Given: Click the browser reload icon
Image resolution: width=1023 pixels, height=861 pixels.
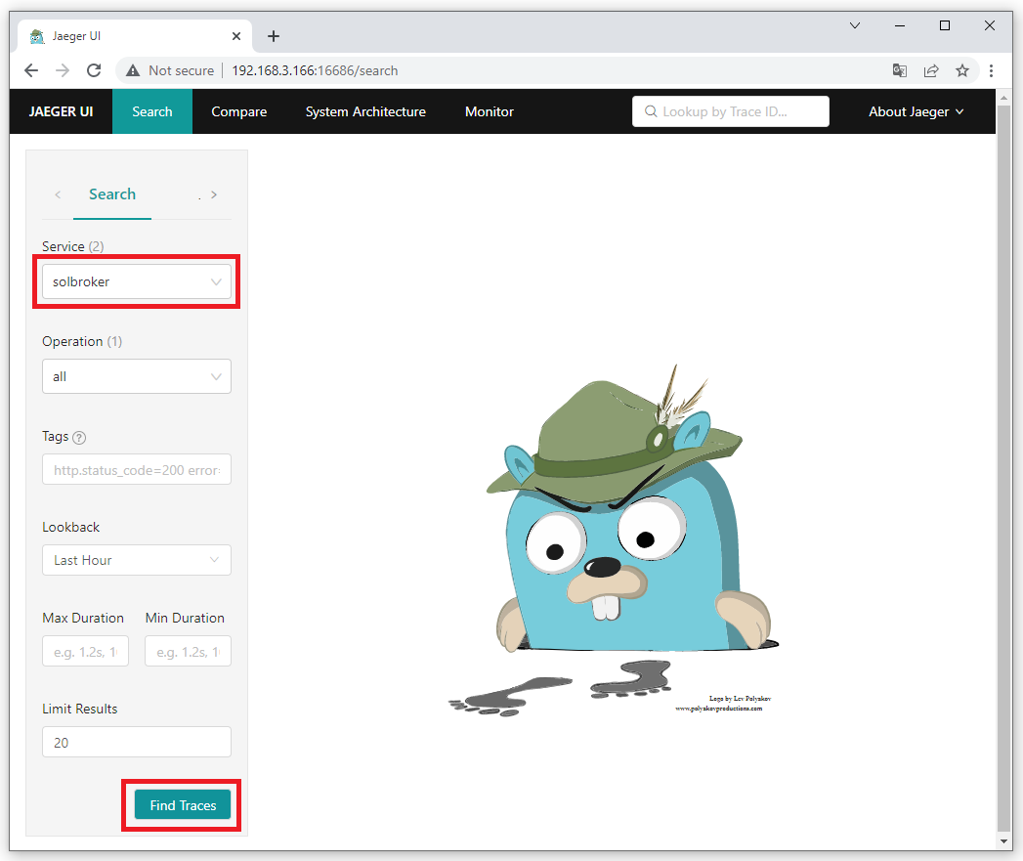Looking at the screenshot, I should click(x=94, y=70).
